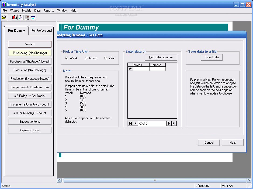Open the Expensive Items model

click(x=30, y=122)
